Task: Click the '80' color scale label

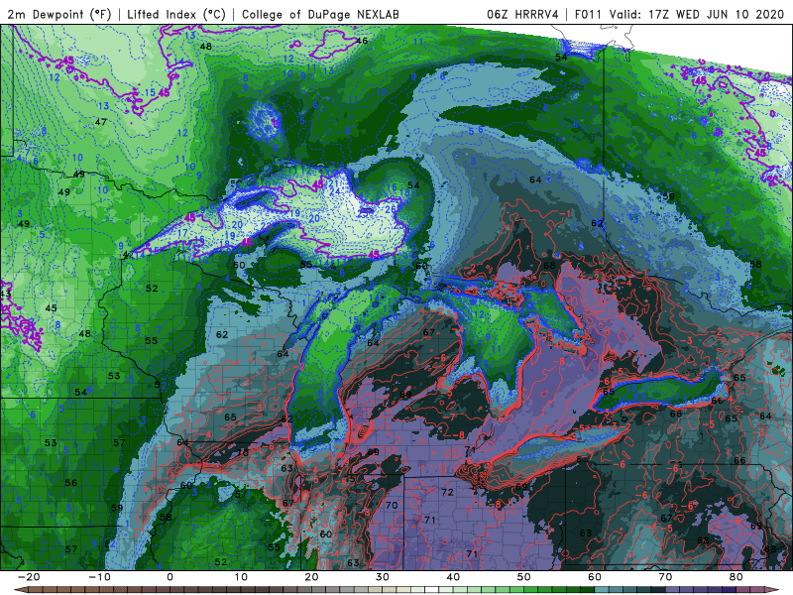Action: pos(736,577)
